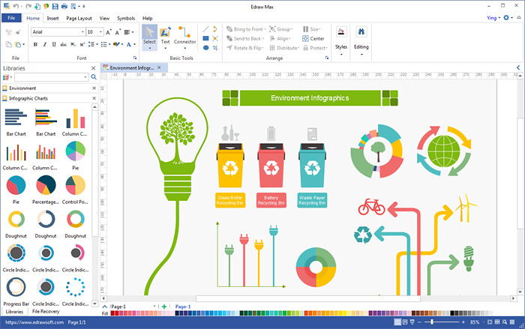
Task: Switch to the Page Layout tab
Action: click(x=79, y=18)
